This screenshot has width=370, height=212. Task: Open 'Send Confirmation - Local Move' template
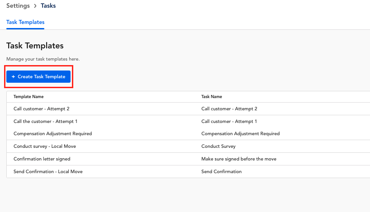coord(48,172)
